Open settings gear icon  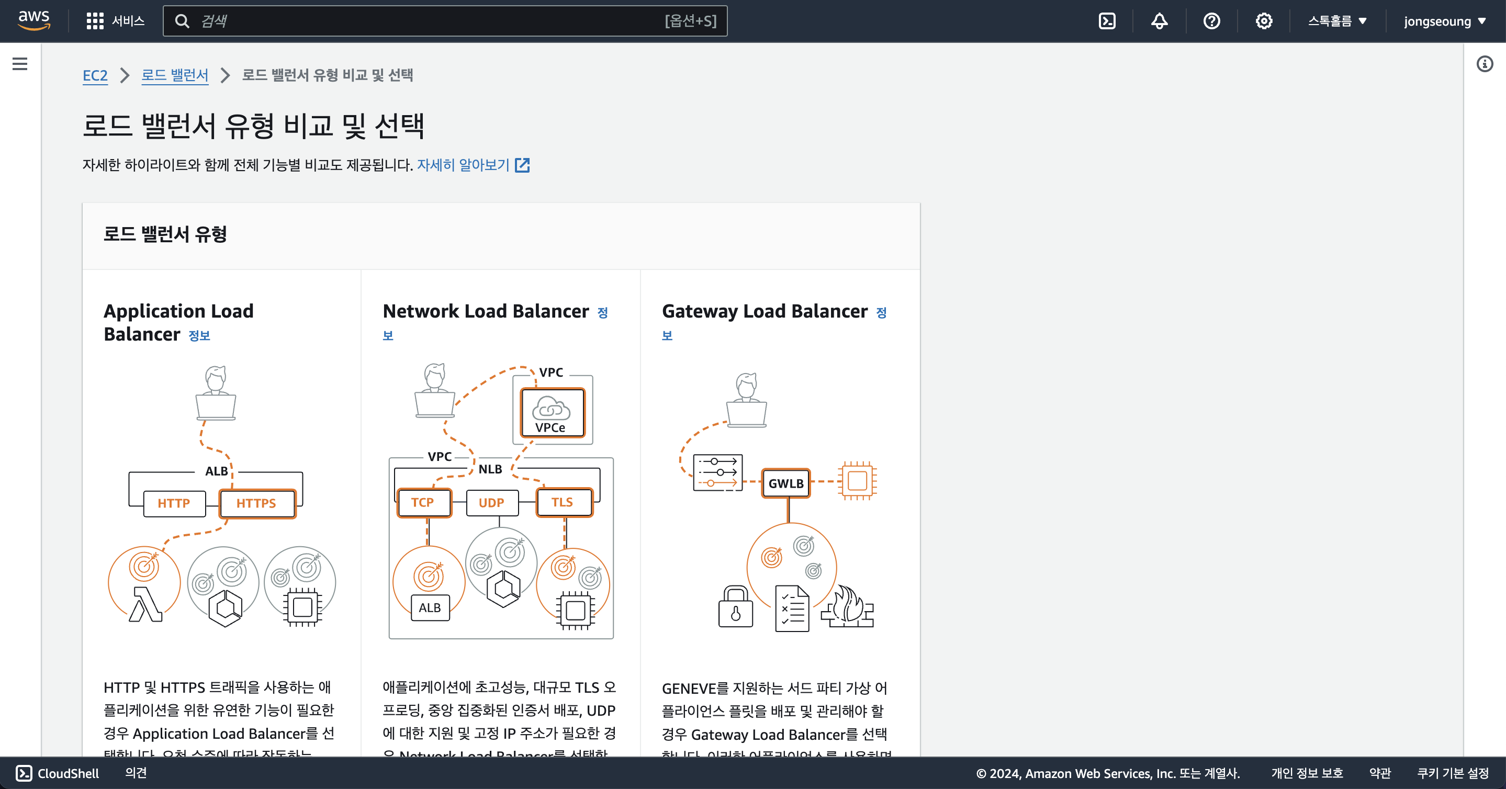tap(1263, 21)
